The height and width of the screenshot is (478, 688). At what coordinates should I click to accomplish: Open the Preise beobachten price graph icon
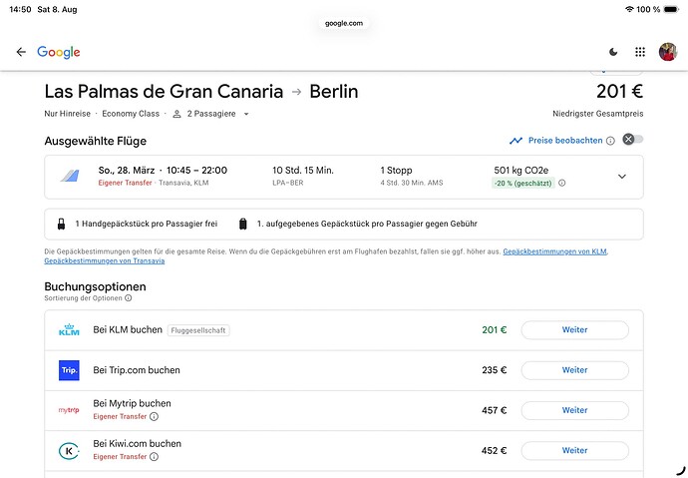point(516,141)
